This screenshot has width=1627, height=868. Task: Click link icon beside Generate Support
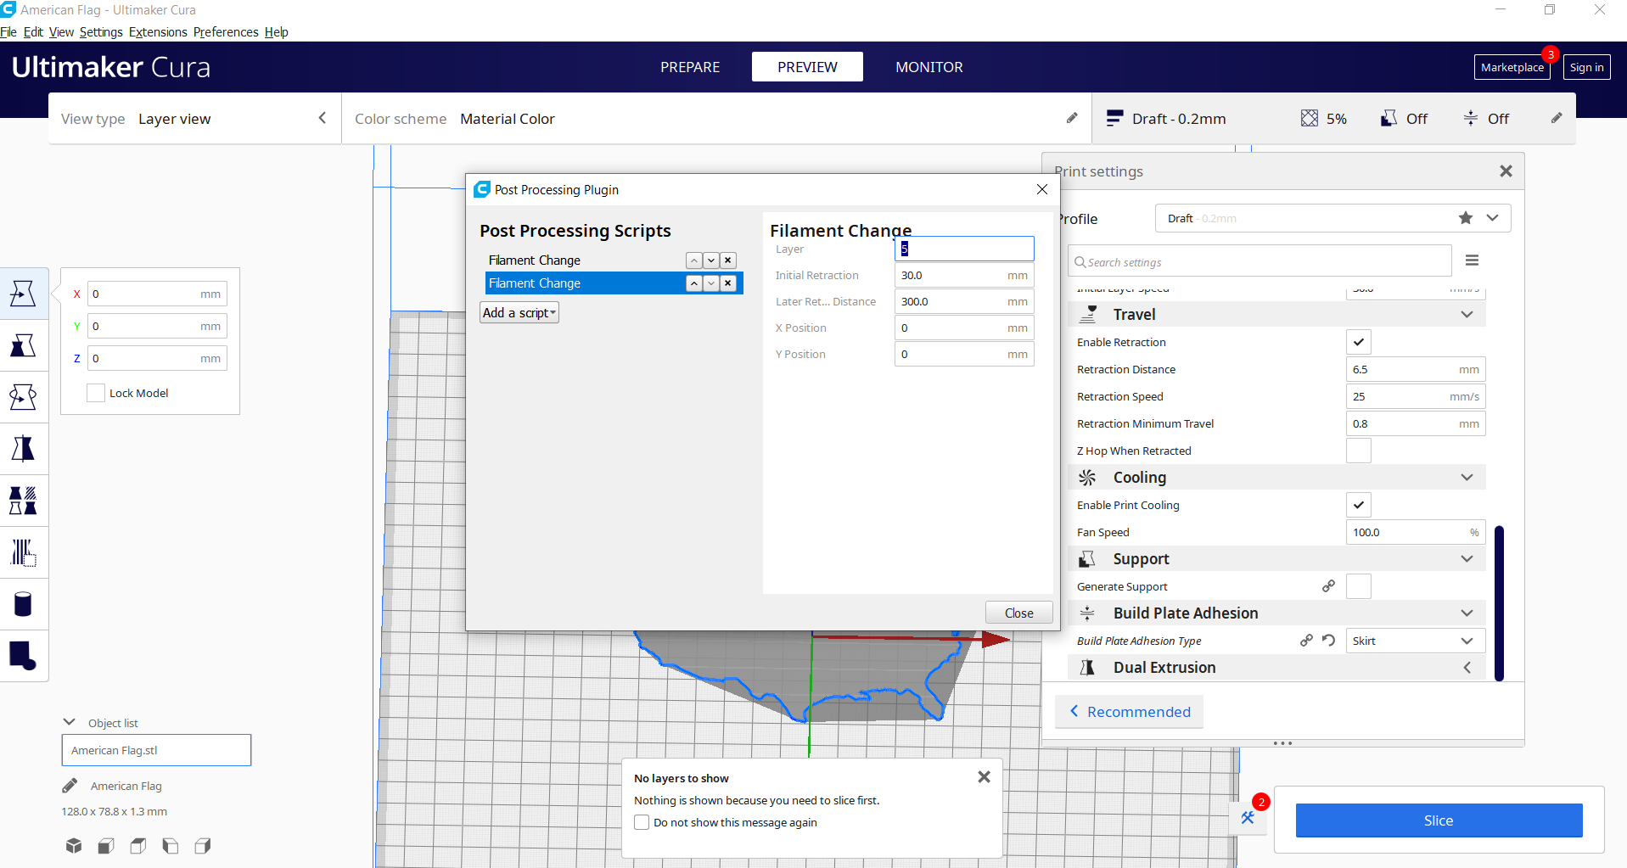pyautogui.click(x=1329, y=586)
